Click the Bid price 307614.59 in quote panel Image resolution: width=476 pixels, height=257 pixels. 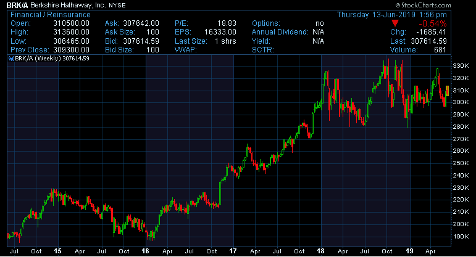141,41
